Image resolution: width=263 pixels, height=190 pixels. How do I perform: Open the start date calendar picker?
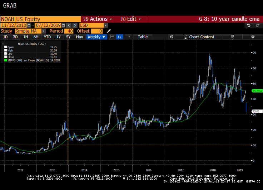pos(29,25)
